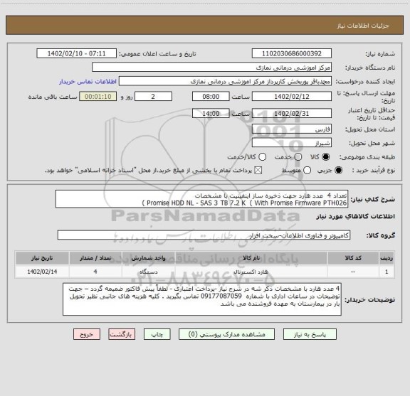Screen dimensions: 410x396
Task: Click the چاپ print button
Action: click(x=157, y=334)
